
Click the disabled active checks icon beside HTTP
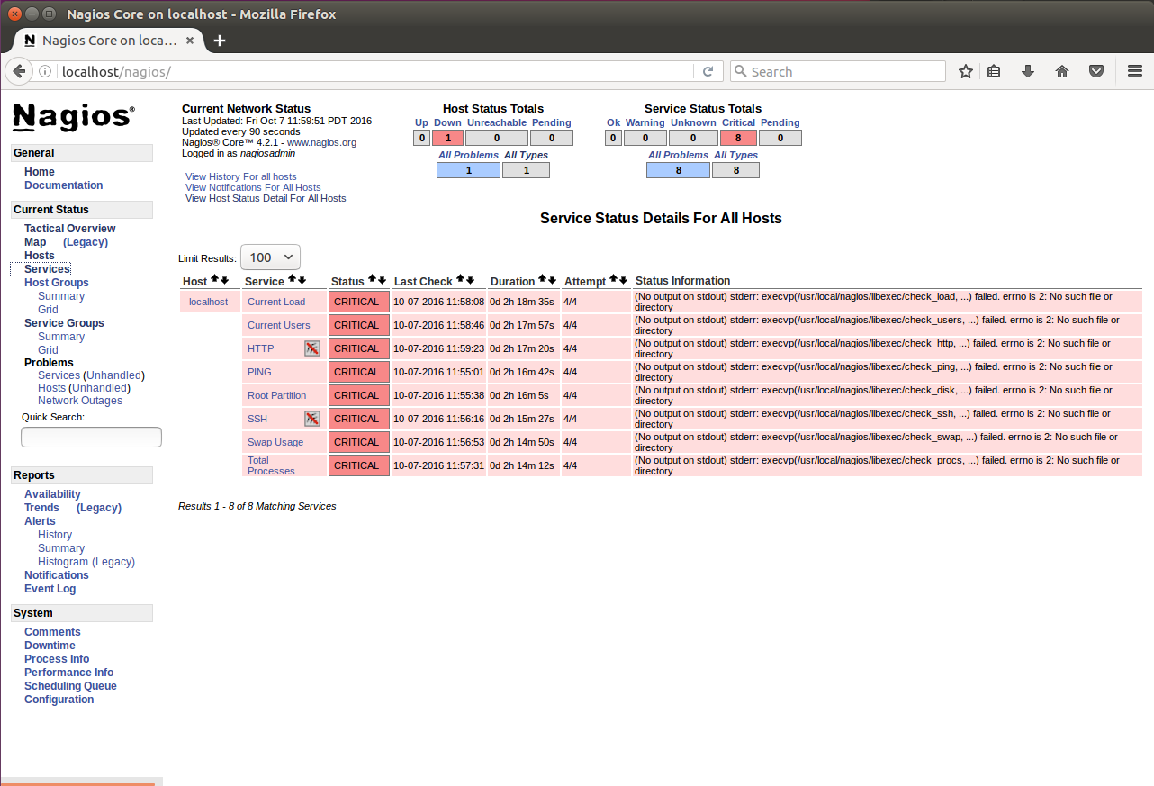click(311, 348)
